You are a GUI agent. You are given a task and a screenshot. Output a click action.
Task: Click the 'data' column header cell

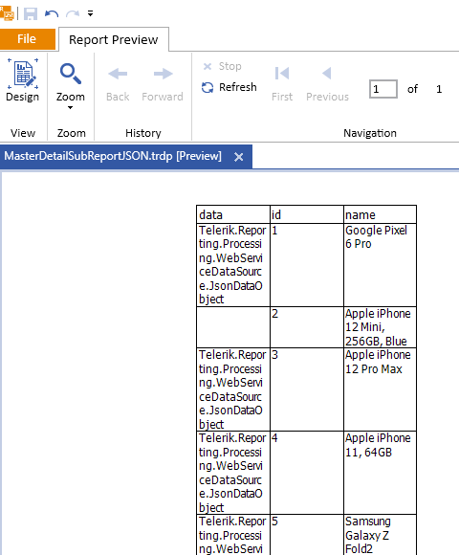233,214
